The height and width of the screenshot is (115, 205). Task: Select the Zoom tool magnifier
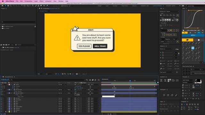(11, 6)
